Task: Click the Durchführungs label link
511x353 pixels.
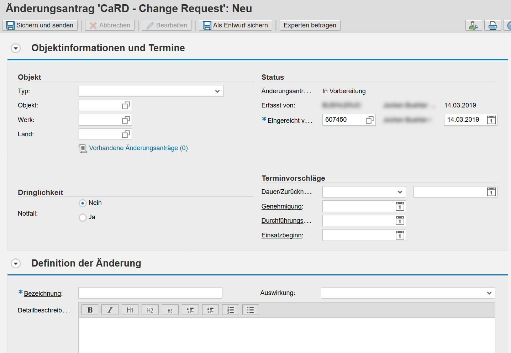Action: 286,221
